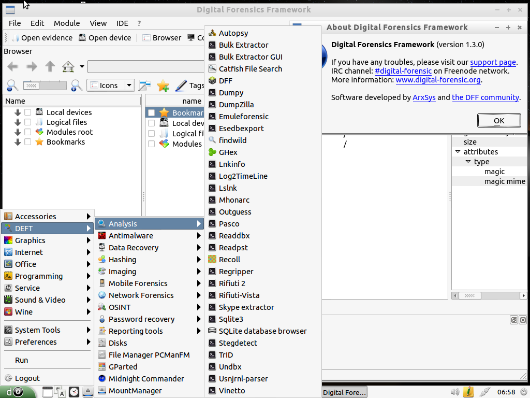Click the Forward navigation arrow in Browser
This screenshot has height=398, width=530.
coord(32,66)
